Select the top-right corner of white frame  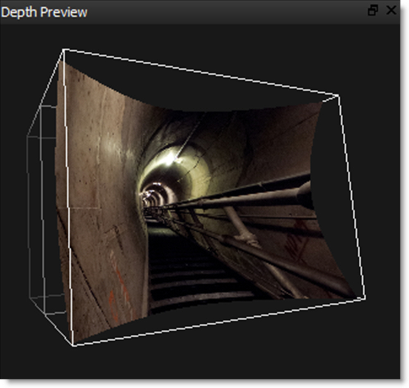pos(338,96)
